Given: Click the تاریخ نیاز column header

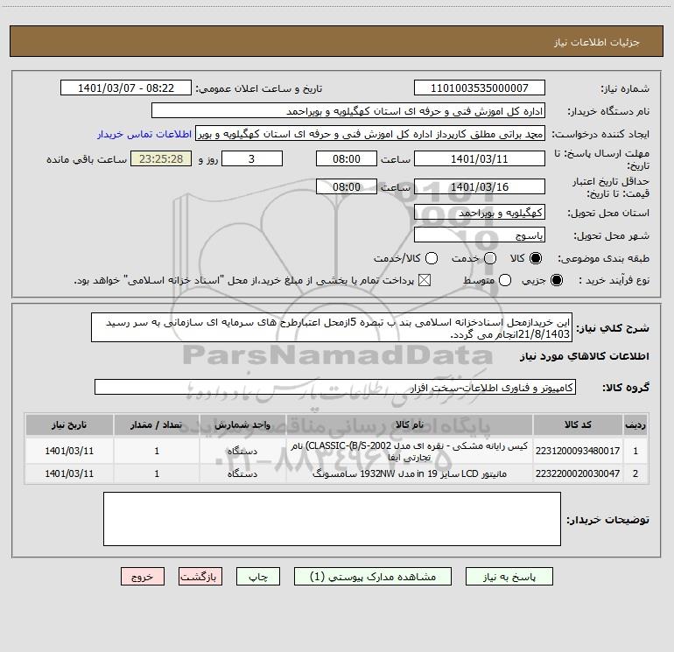Looking at the screenshot, I should pos(69,425).
